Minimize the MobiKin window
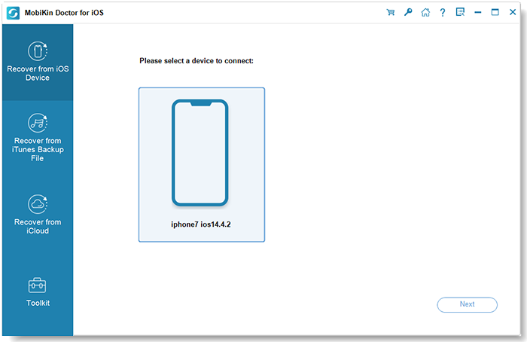This screenshot has height=342, width=527. pyautogui.click(x=477, y=13)
